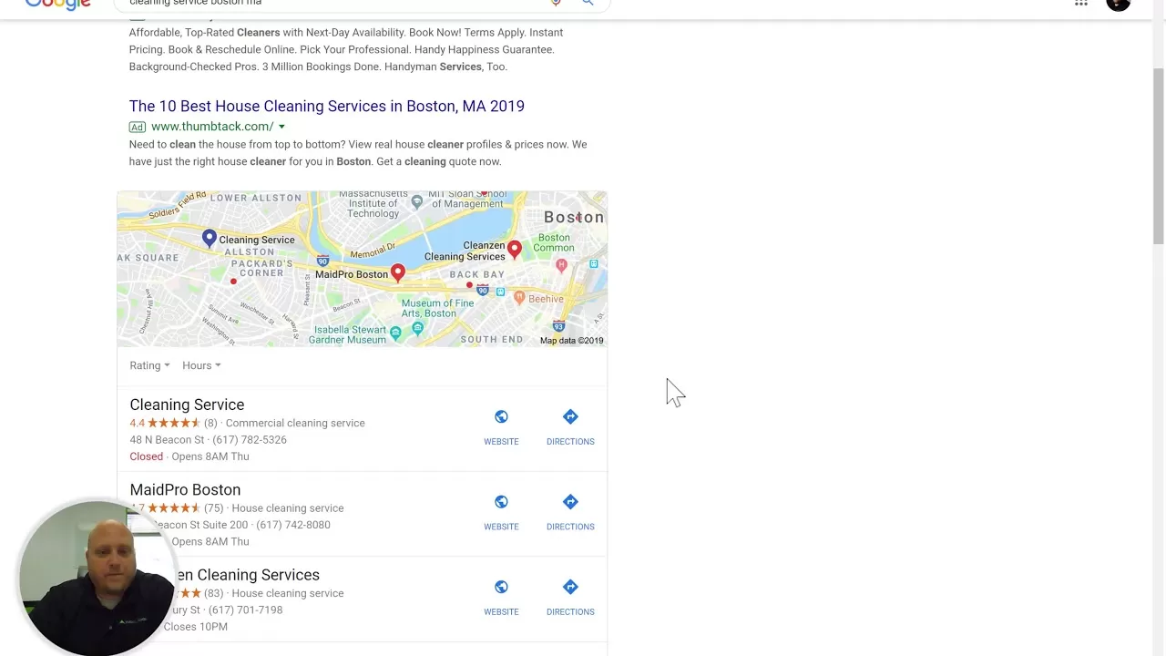
Task: Click the search magnifier icon
Action: pyautogui.click(x=588, y=3)
